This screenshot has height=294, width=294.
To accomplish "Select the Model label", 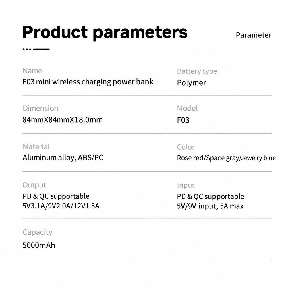I will [x=187, y=108].
